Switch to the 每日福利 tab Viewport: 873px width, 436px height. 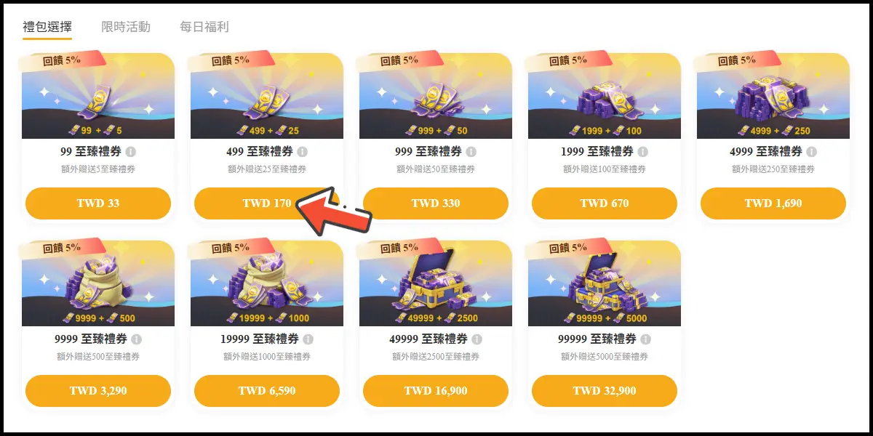204,27
